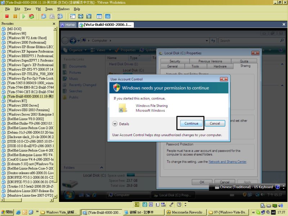Click the Reset VM toolbar icon
288x216 pixels.
click(32, 16)
